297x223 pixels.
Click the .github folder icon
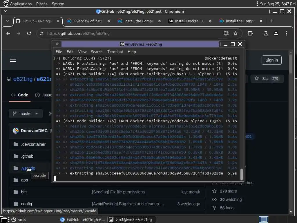click(x=16, y=156)
